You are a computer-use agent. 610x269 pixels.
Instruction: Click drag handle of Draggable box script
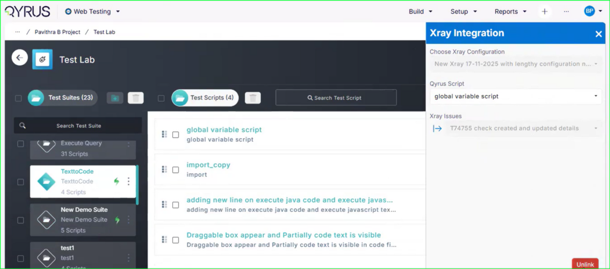tap(164, 239)
